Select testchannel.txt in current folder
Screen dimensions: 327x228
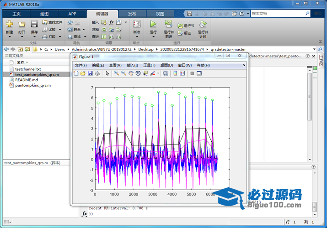[28, 69]
